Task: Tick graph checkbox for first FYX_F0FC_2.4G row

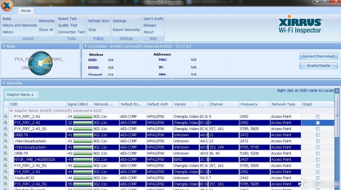Action: tap(318, 116)
